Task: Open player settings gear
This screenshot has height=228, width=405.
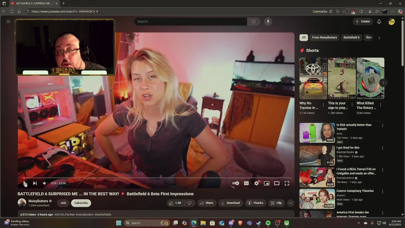Action: [257, 183]
